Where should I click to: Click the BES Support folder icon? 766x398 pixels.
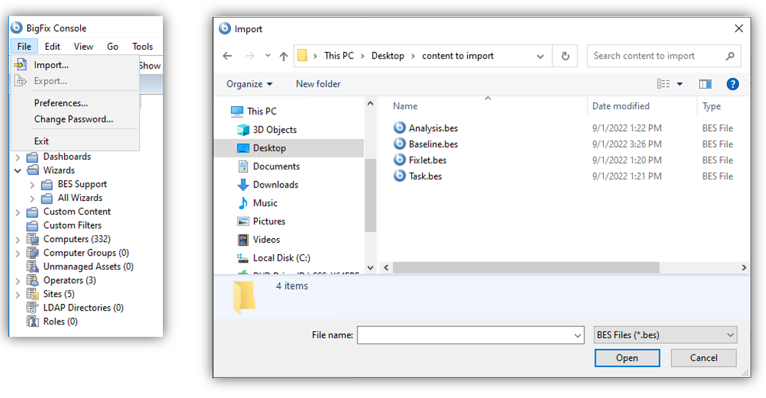point(47,184)
